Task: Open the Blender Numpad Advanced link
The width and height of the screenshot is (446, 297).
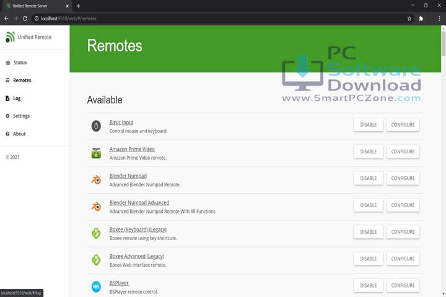Action: 139,203
